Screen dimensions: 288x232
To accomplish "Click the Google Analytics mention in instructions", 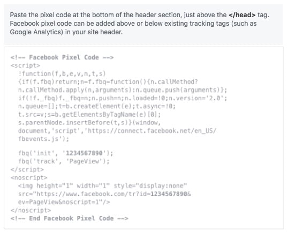I will [x=36, y=32].
